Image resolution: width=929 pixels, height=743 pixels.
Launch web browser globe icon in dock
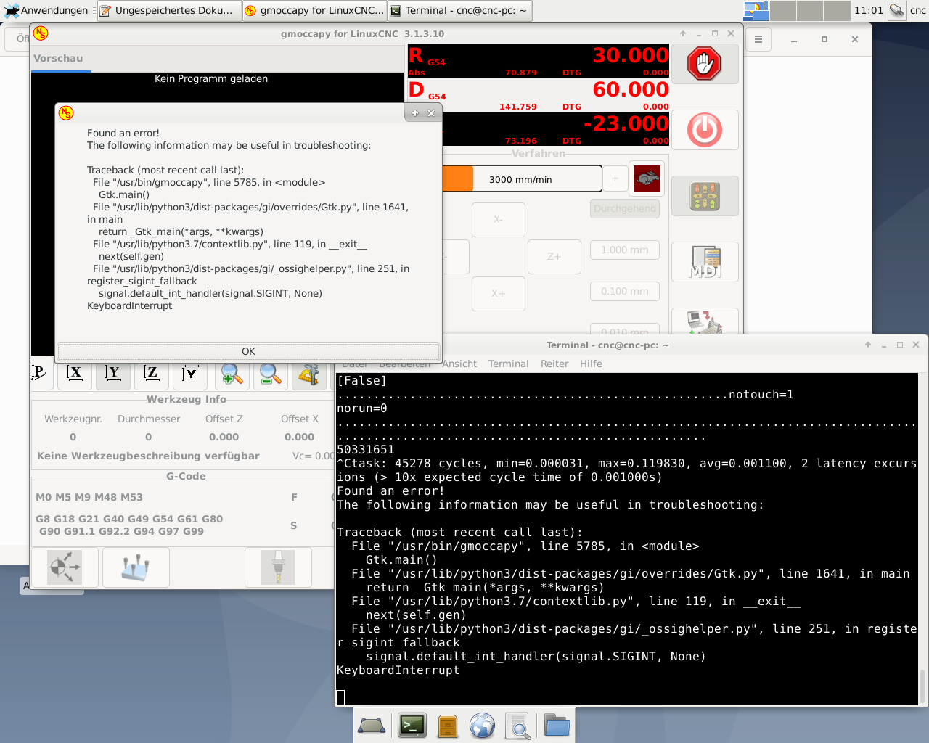tap(482, 726)
